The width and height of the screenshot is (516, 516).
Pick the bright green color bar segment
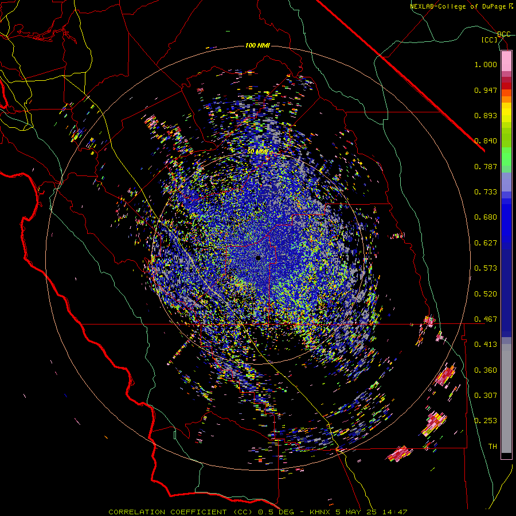pos(506,157)
